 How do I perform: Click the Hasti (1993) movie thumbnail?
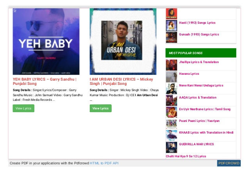171,26
